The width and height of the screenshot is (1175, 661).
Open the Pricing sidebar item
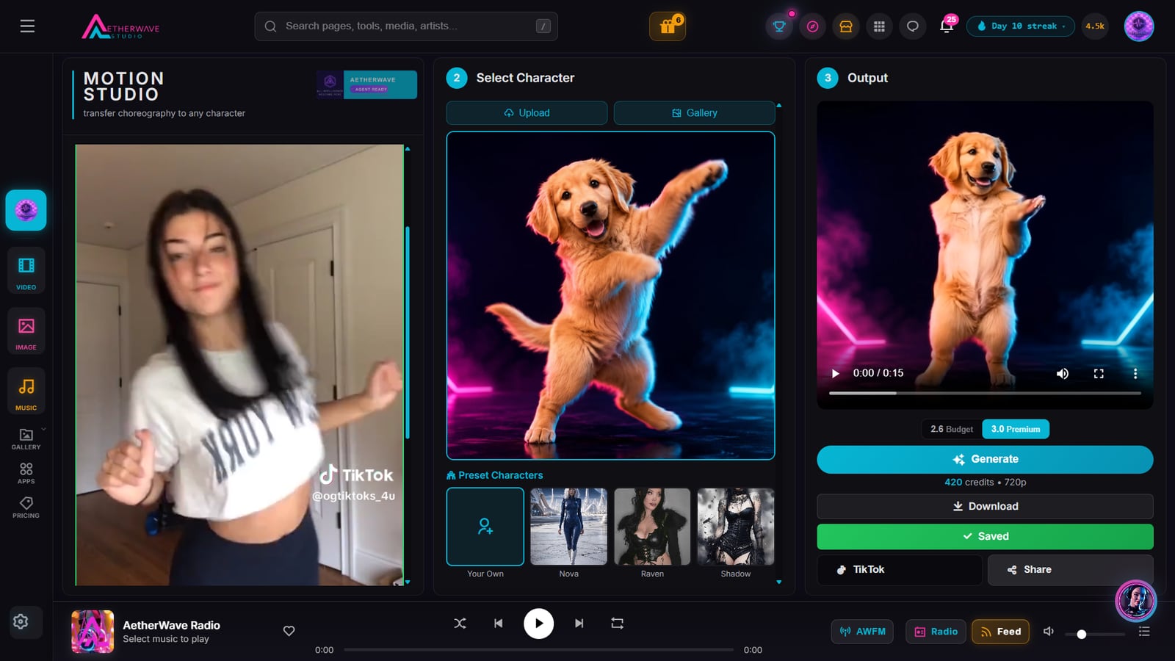pyautogui.click(x=26, y=508)
